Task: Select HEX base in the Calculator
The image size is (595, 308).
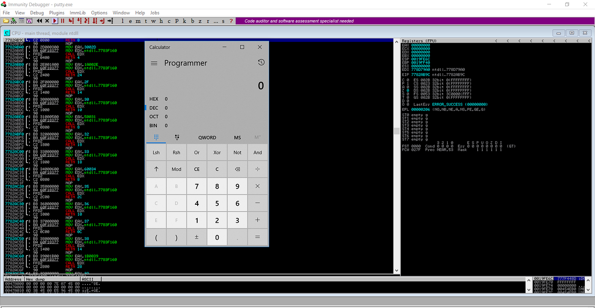Action: 153,99
